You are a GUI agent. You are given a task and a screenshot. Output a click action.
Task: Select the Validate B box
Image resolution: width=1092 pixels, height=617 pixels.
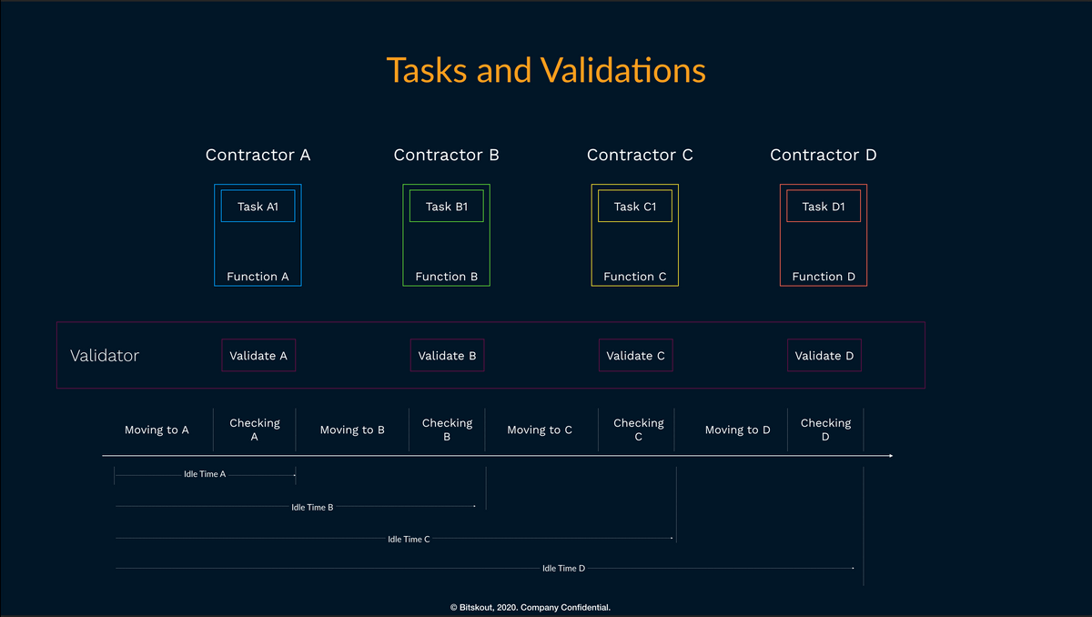tap(447, 355)
